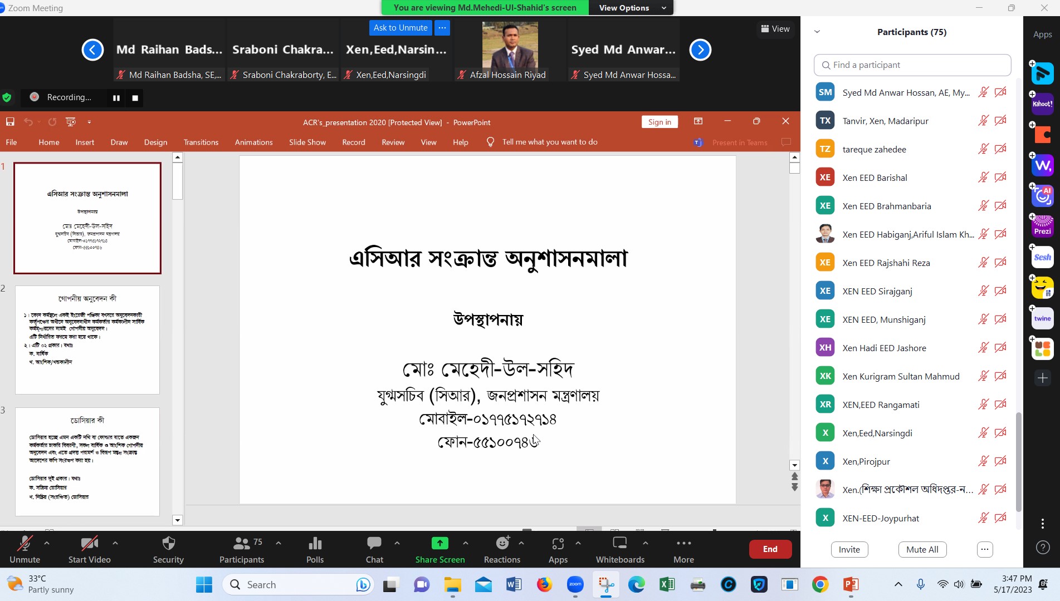Switch to the Design ribbon tab
This screenshot has width=1060, height=601.
pyautogui.click(x=155, y=142)
